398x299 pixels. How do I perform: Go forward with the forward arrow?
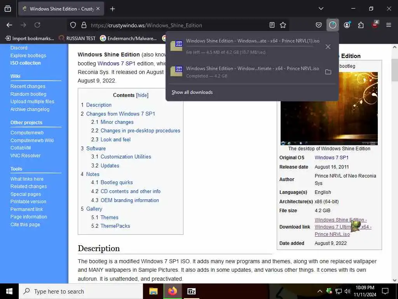pyautogui.click(x=23, y=25)
